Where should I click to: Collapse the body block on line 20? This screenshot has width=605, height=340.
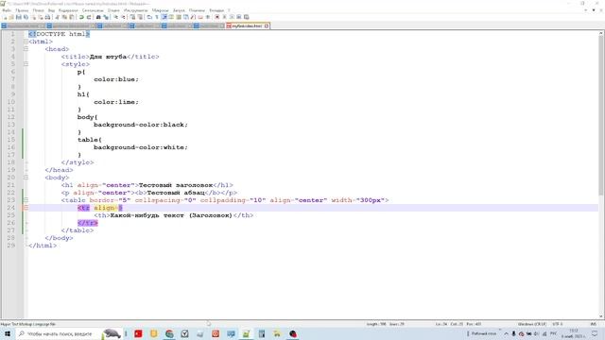(26, 178)
